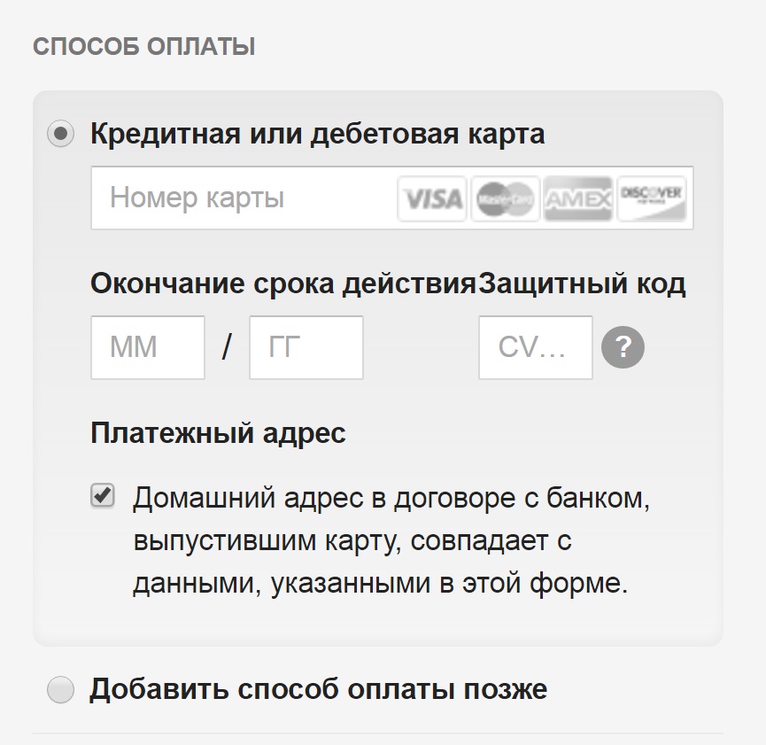Viewport: 766px width, 745px height.
Task: Click the VISA card logo
Action: (431, 199)
